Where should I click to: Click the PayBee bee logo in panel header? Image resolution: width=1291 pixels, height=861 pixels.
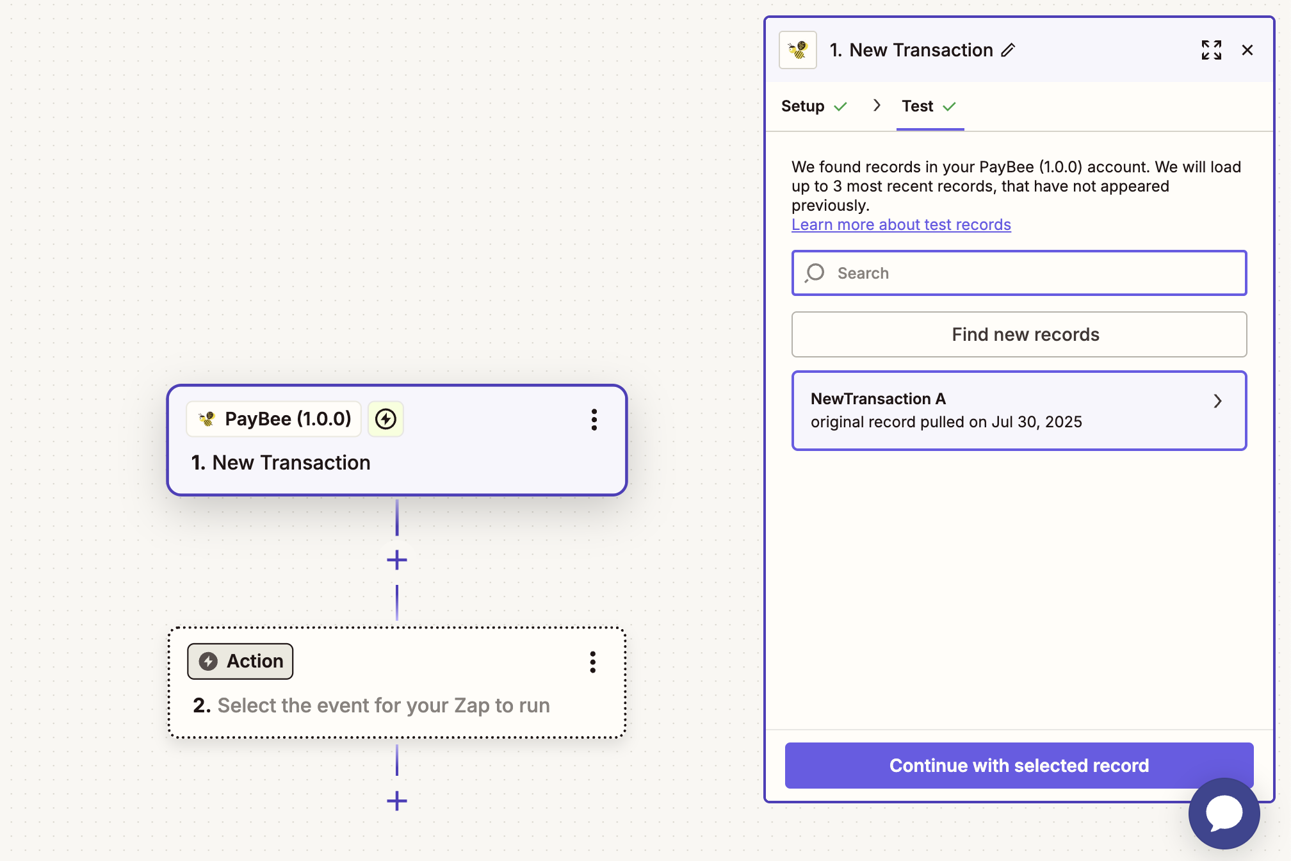797,50
